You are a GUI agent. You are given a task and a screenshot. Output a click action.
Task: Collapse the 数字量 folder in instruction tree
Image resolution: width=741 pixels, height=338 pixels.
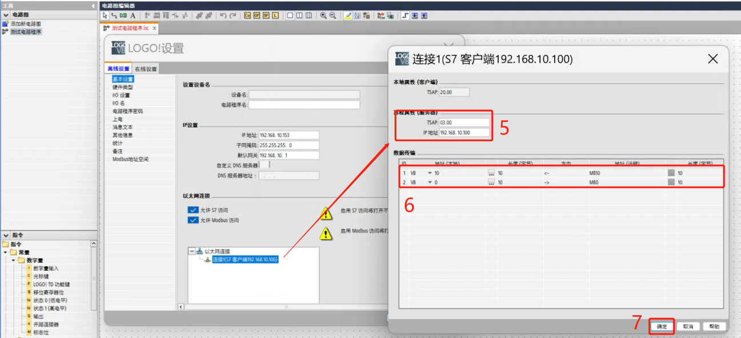pos(13,260)
